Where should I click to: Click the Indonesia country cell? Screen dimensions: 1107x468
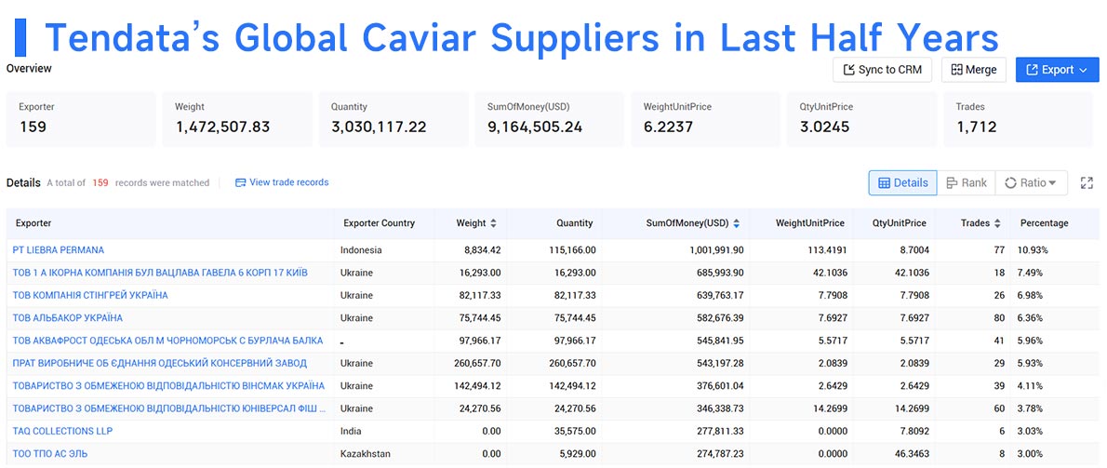pyautogui.click(x=362, y=250)
